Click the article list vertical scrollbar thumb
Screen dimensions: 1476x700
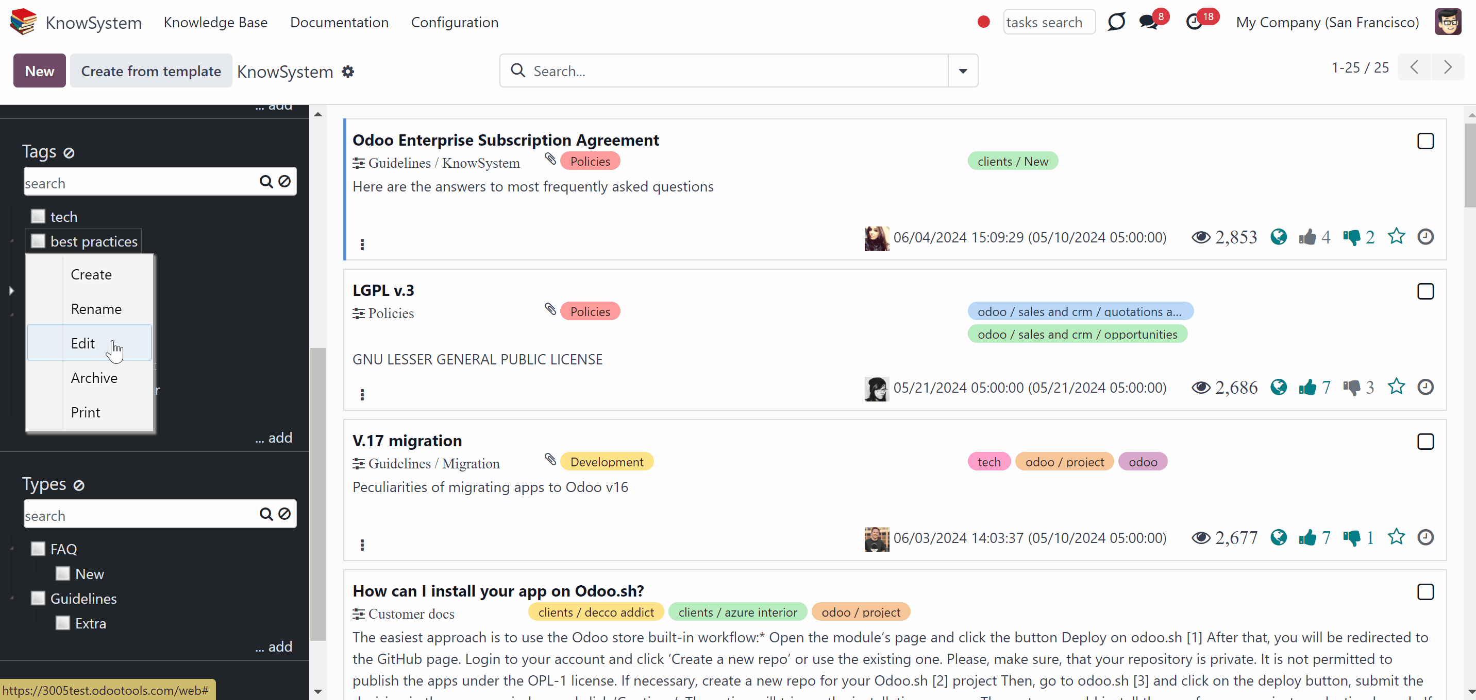(1470, 165)
